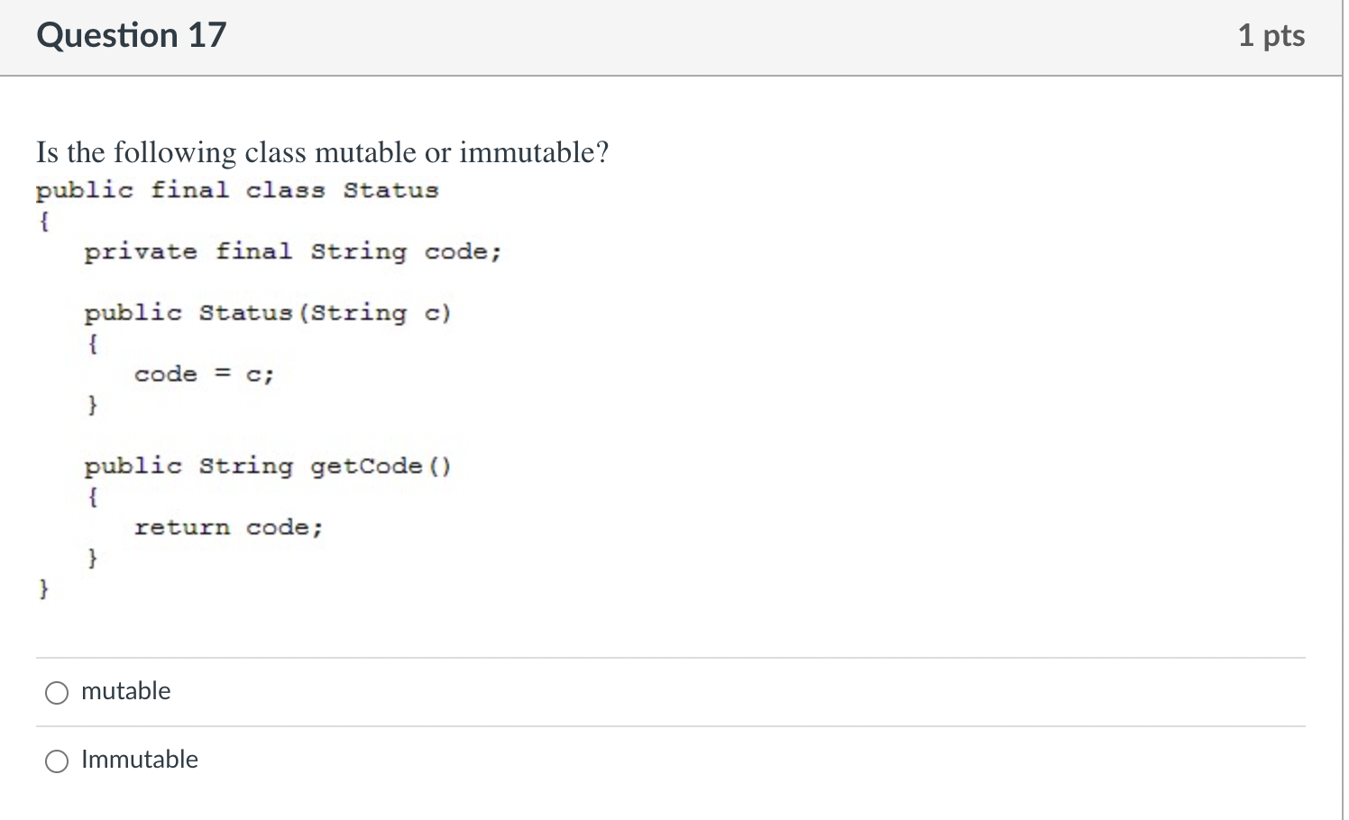Click the "code = c;" assignment line
1349x820 pixels.
pos(204,374)
